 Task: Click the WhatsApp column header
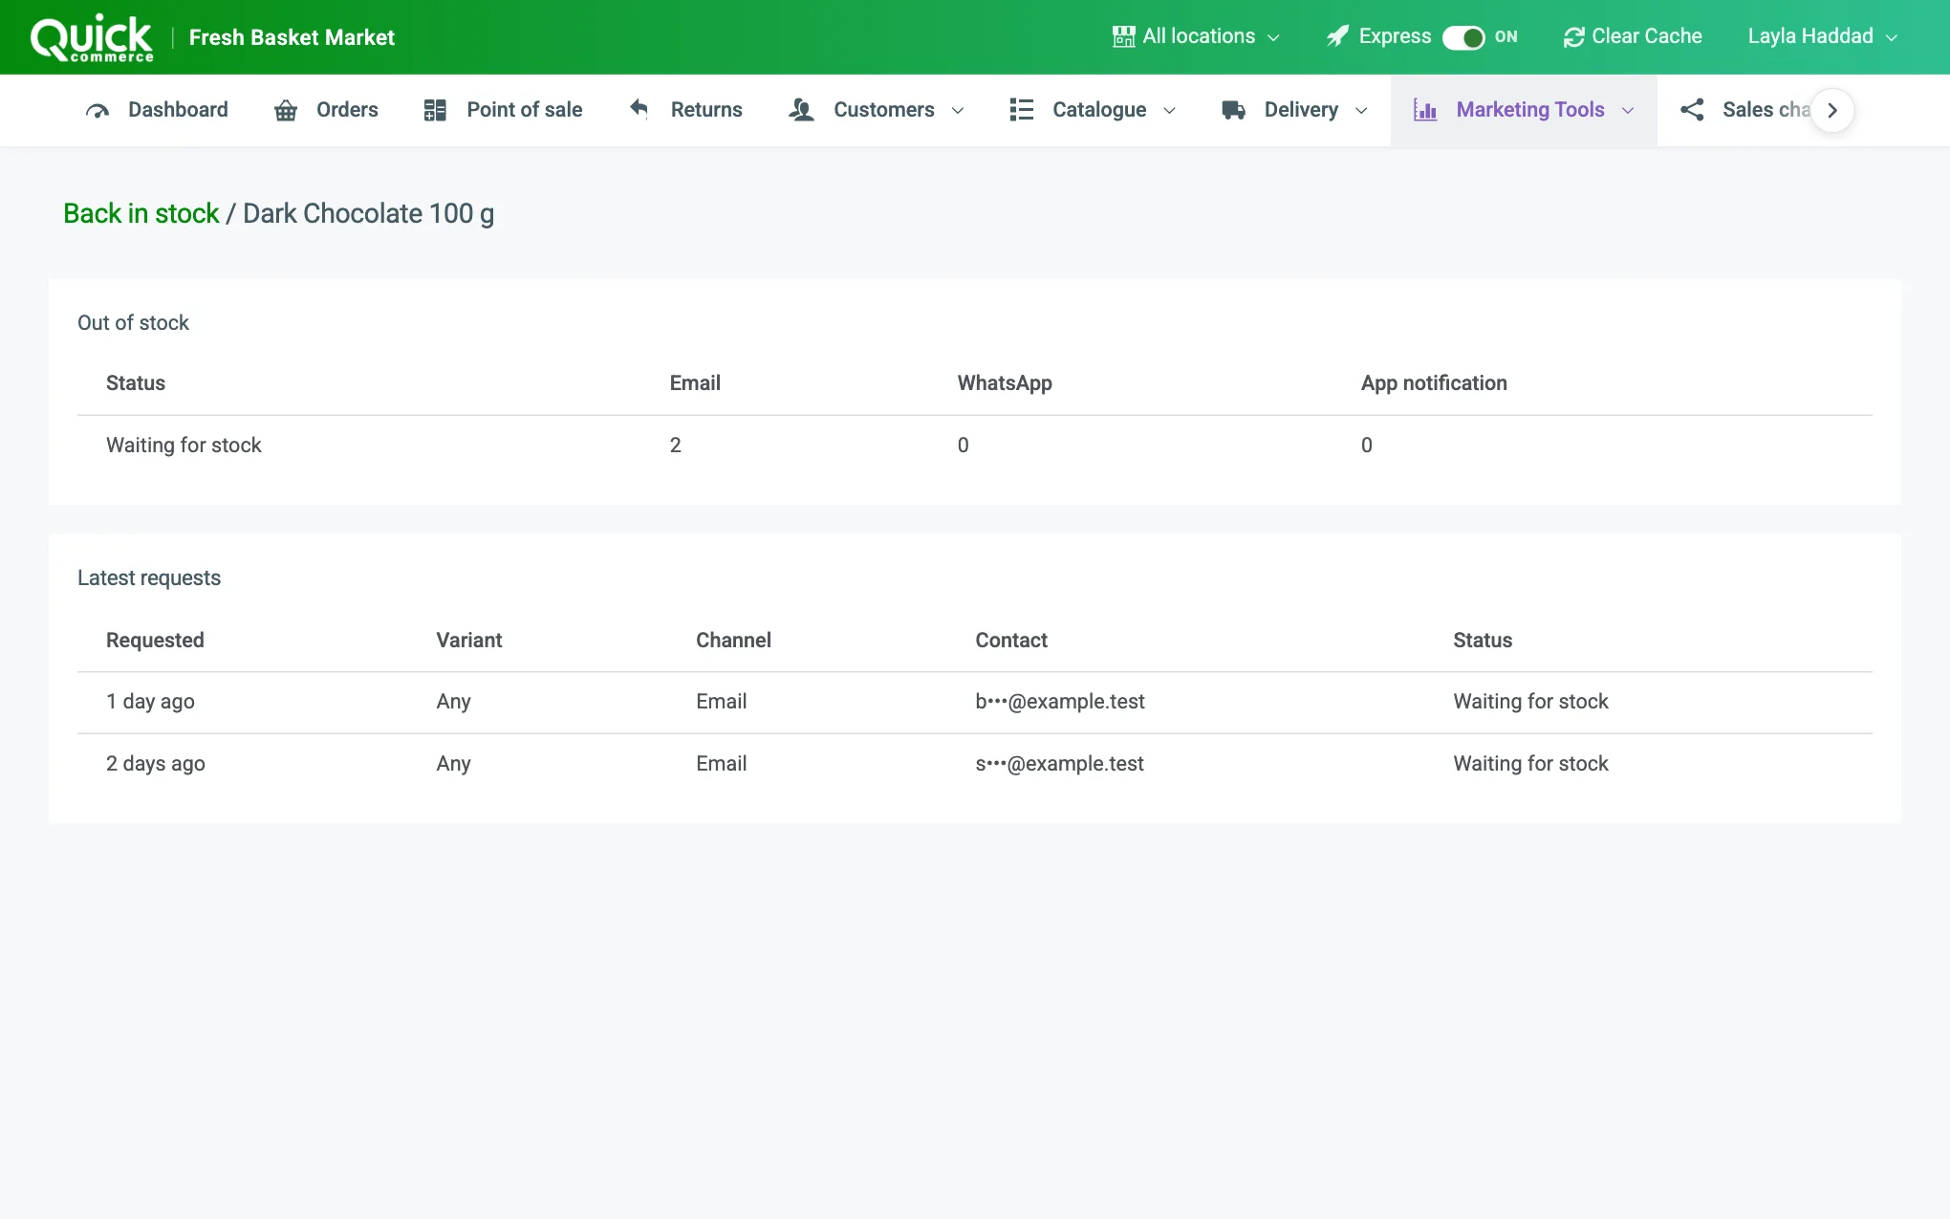click(x=1005, y=383)
